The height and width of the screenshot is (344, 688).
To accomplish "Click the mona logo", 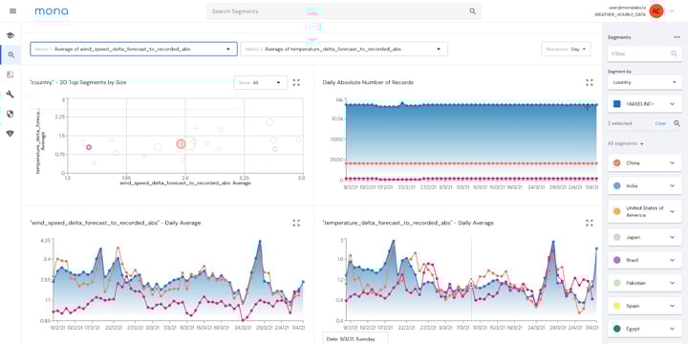I will click(52, 11).
